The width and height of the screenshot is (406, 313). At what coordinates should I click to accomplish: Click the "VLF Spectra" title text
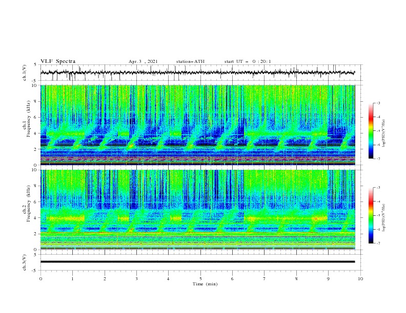[58, 61]
